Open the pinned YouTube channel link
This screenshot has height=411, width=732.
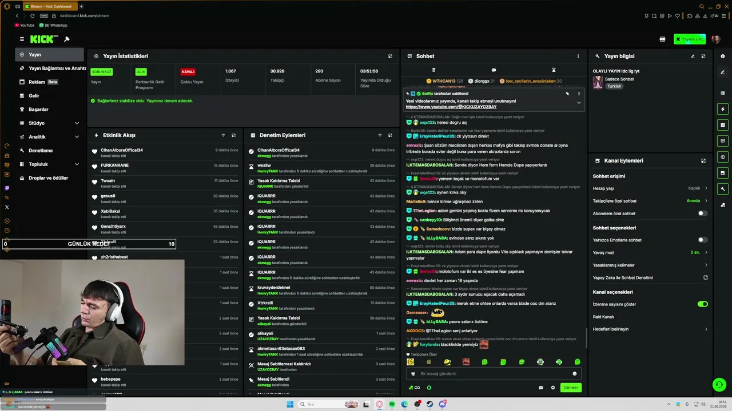(x=451, y=107)
